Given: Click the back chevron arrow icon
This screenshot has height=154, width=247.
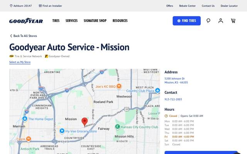Looking at the screenshot, I should click(x=11, y=36).
